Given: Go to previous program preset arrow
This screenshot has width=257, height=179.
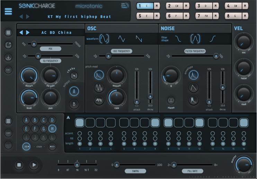Looking at the screenshot, I should 21,17.
